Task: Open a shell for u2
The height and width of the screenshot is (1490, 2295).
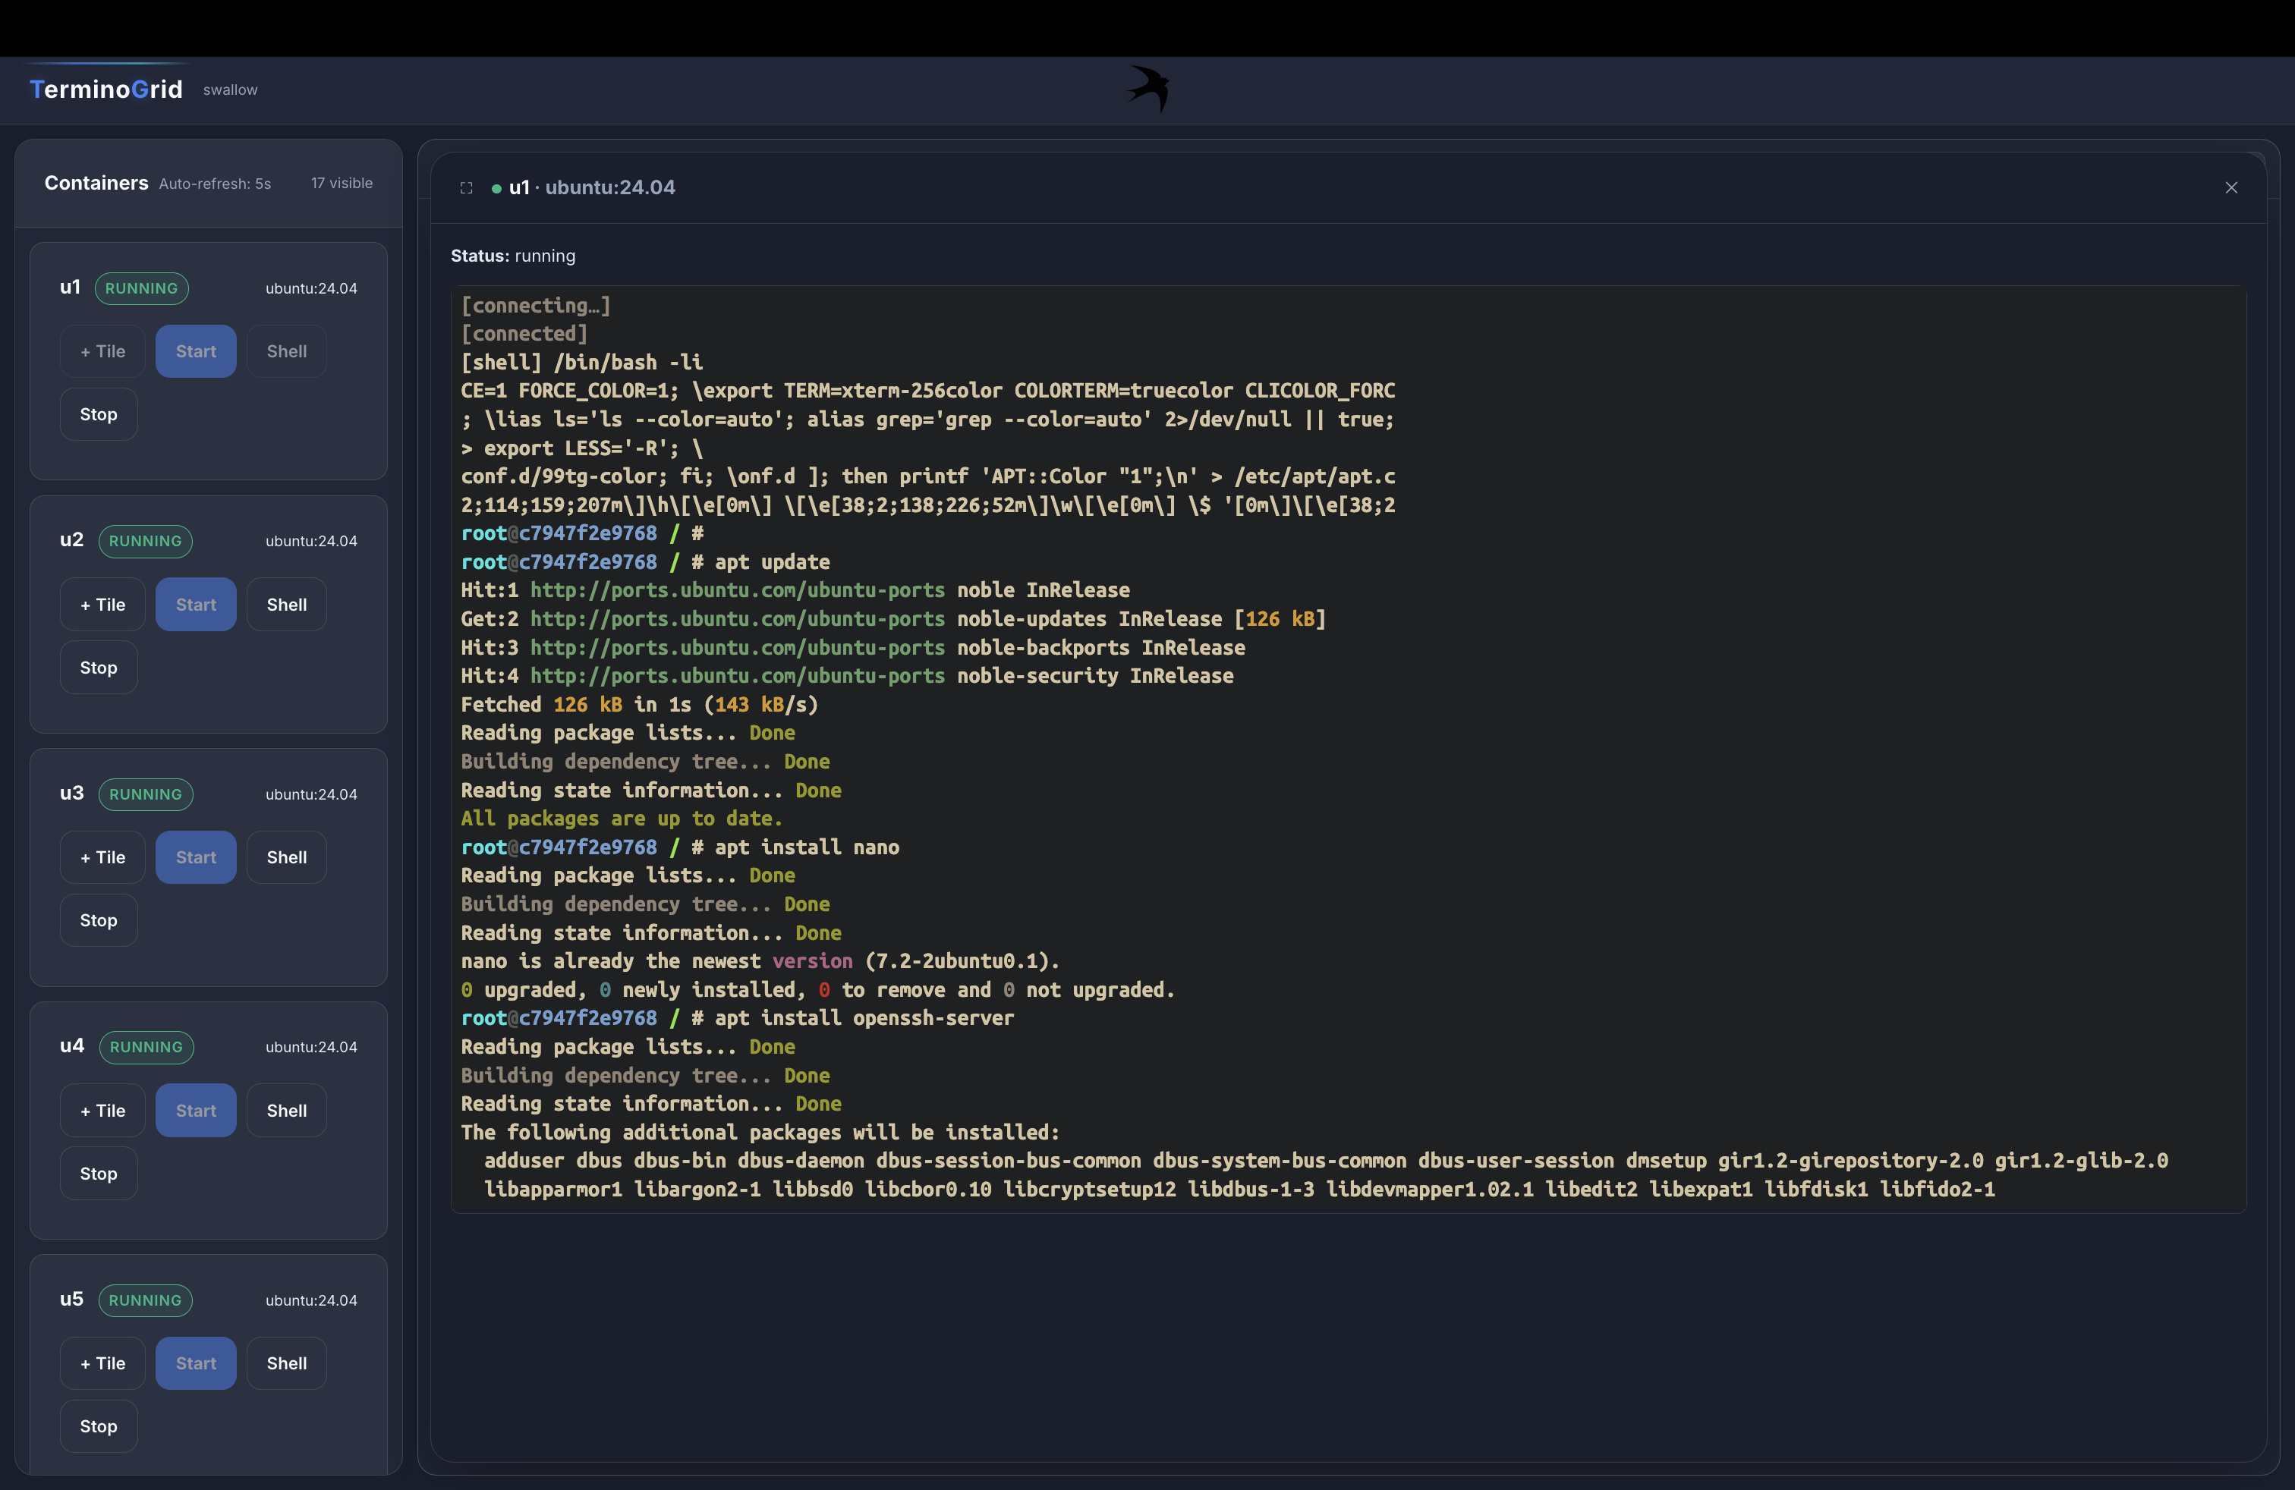Action: click(x=286, y=605)
